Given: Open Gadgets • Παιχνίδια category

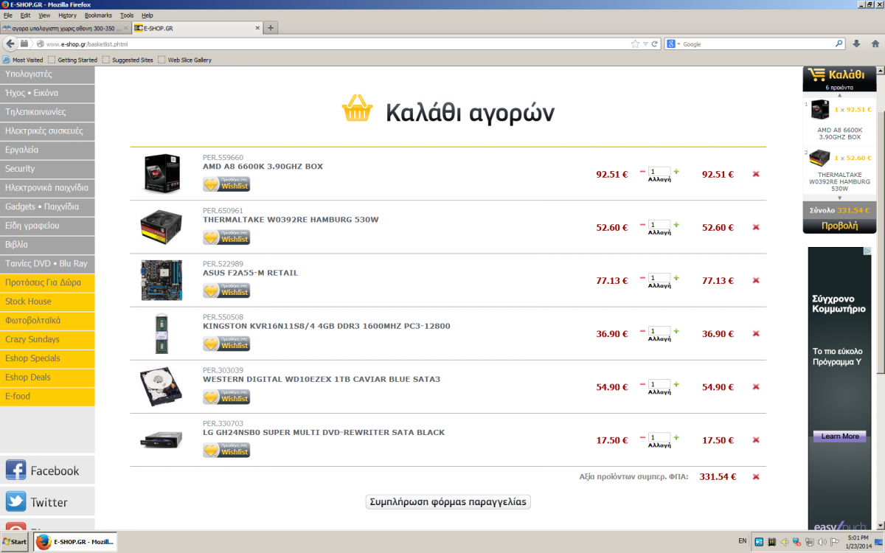Looking at the screenshot, I should 47,206.
